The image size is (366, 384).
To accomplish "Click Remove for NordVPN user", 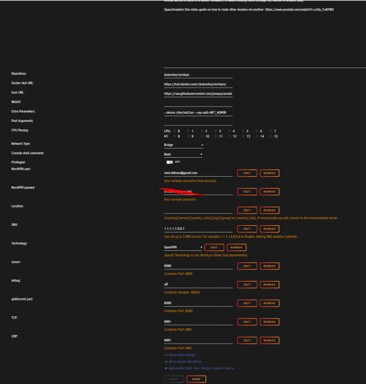I will [x=270, y=173].
